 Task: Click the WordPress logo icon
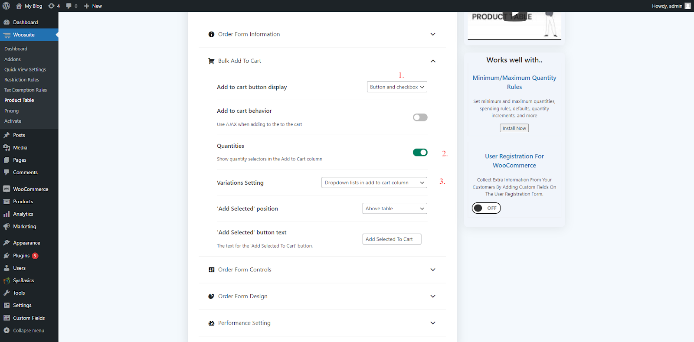click(6, 6)
